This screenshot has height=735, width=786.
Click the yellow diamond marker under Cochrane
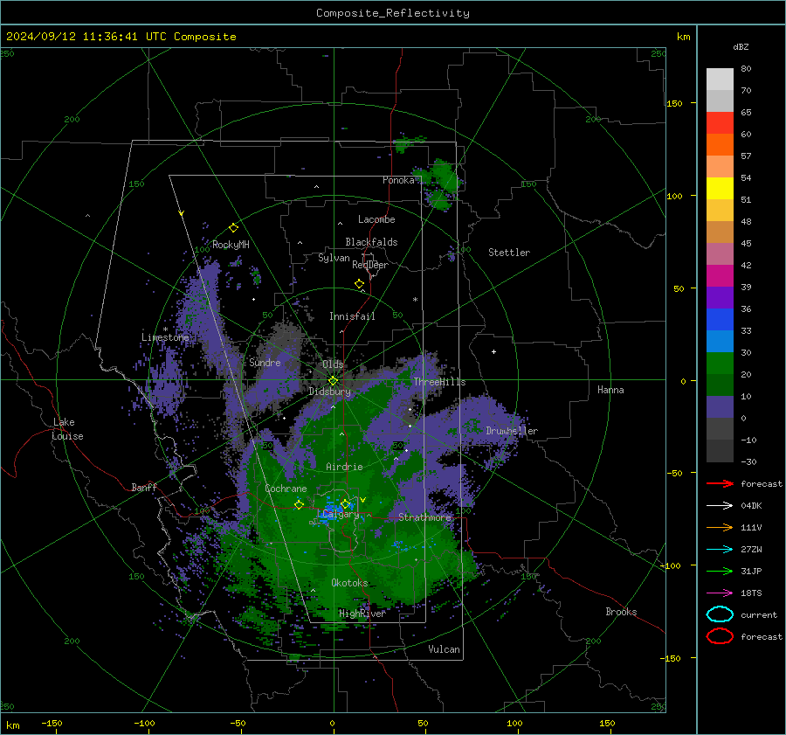pyautogui.click(x=300, y=504)
